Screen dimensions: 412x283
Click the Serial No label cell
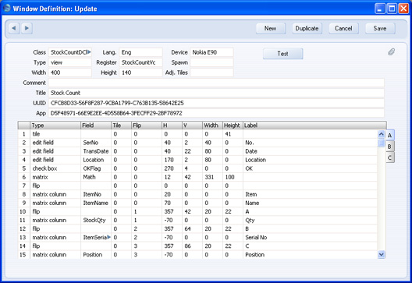311,237
